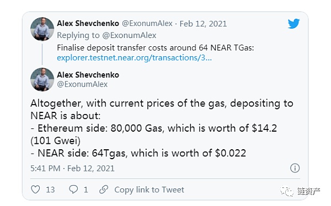Open the Feb 12, 2021 reply date
This screenshot has height=206, width=331.
point(203,24)
